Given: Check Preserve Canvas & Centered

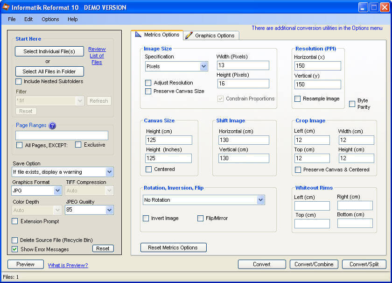Looking at the screenshot, I should pyautogui.click(x=297, y=170).
